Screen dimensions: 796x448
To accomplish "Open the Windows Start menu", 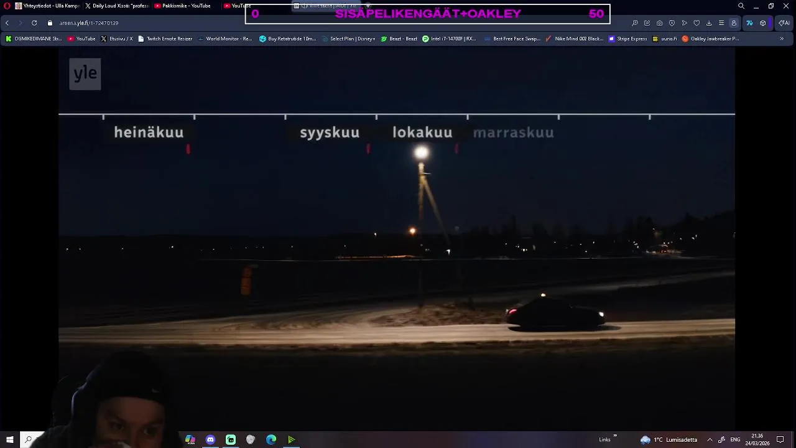I will pos(9,439).
